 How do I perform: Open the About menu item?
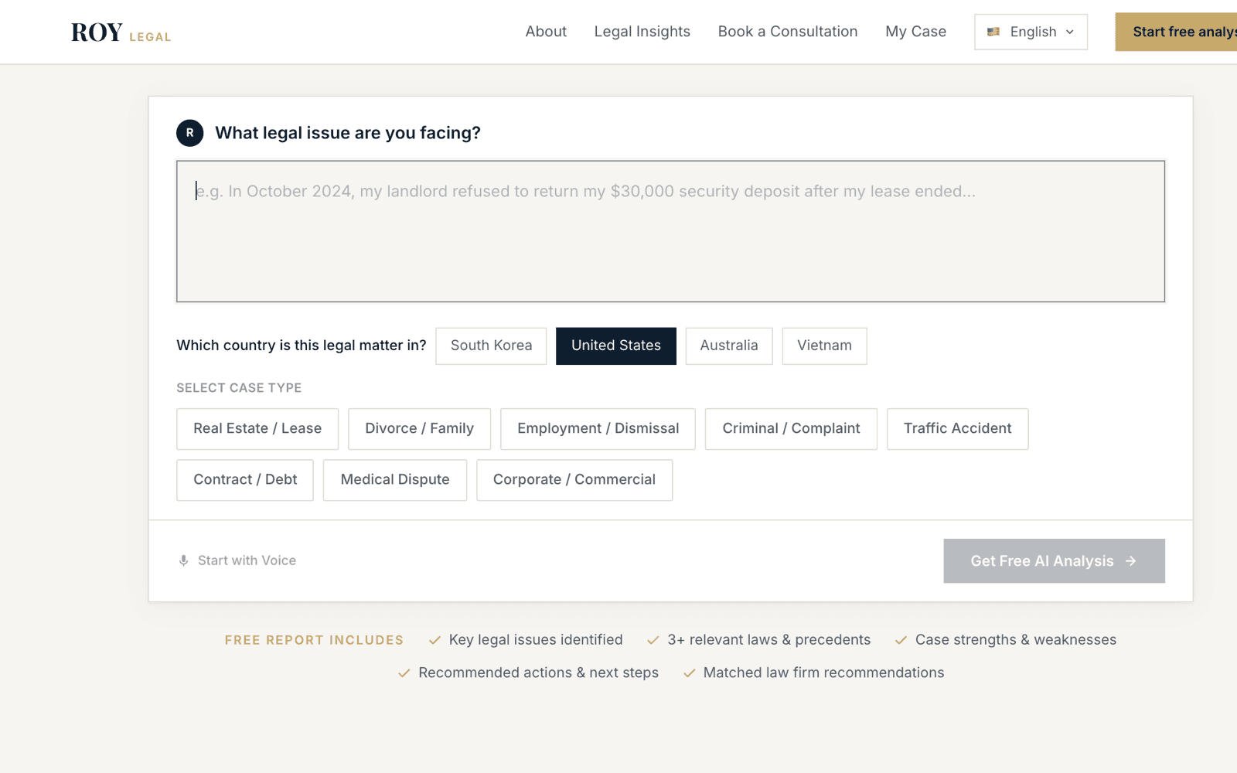coord(546,32)
